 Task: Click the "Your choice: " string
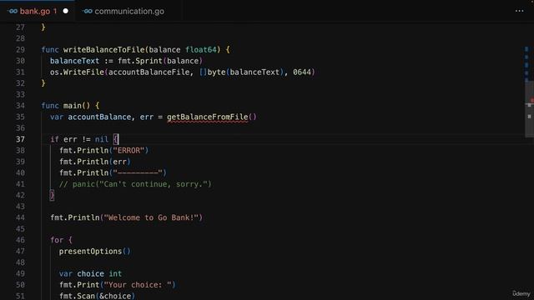tap(138, 285)
